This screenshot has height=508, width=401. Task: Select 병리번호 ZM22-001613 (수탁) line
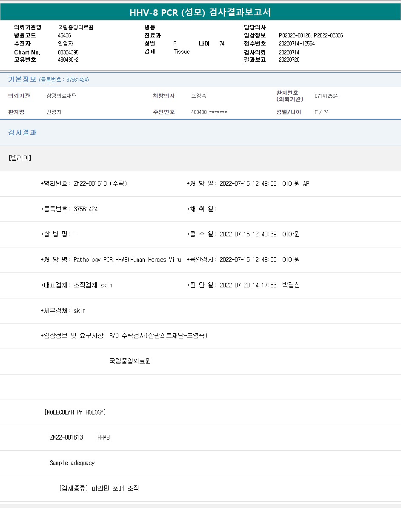coord(84,184)
